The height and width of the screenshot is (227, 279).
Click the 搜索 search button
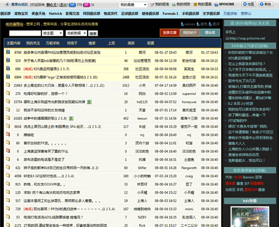click(93, 33)
